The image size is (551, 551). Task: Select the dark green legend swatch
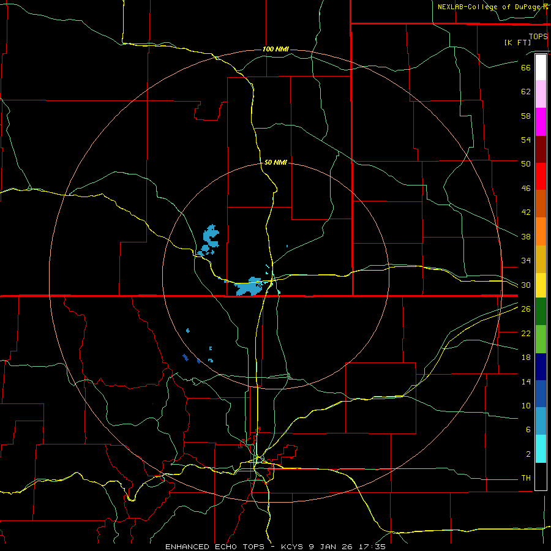541,311
